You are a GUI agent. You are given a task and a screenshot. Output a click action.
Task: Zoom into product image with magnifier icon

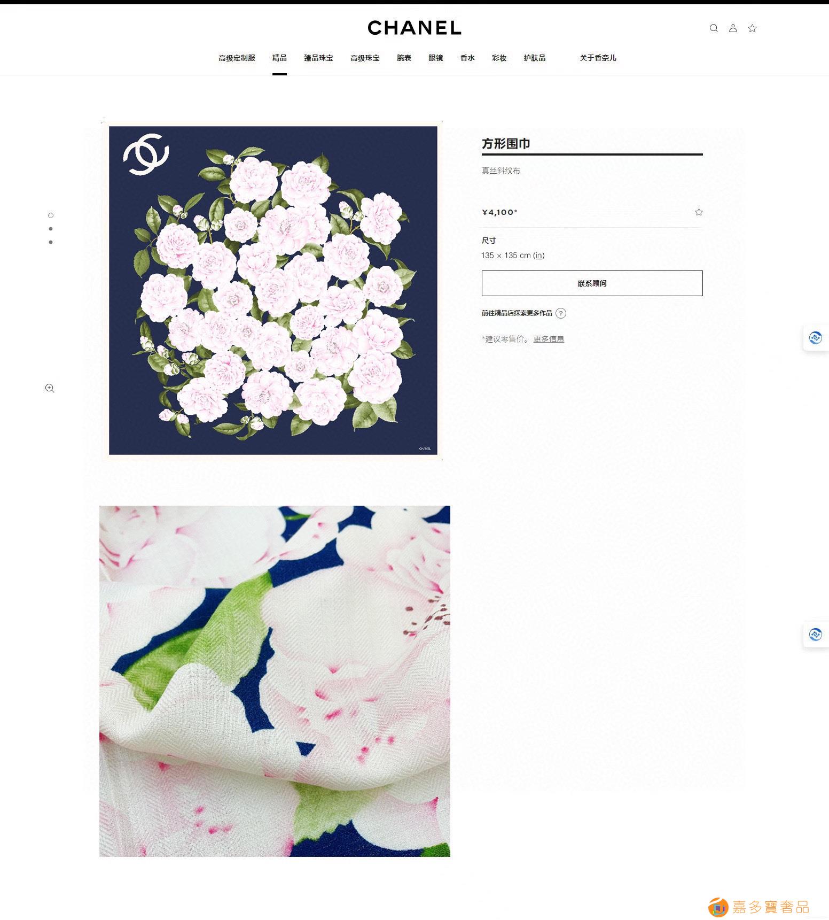tap(50, 388)
